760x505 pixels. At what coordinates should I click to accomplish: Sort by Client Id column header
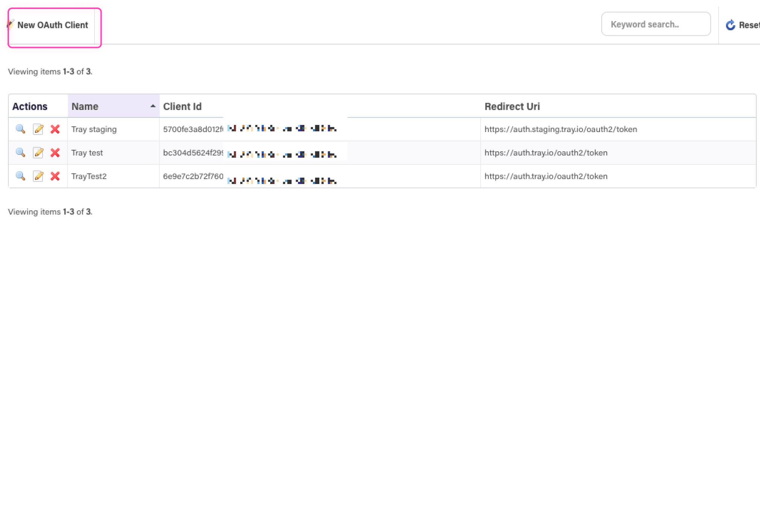[x=182, y=106]
